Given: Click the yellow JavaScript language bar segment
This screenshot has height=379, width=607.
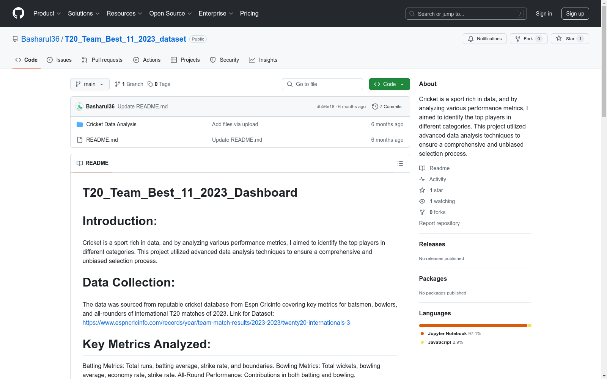Looking at the screenshot, I should (530, 326).
